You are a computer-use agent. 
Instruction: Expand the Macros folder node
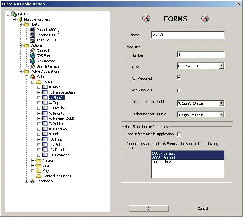click(33, 160)
